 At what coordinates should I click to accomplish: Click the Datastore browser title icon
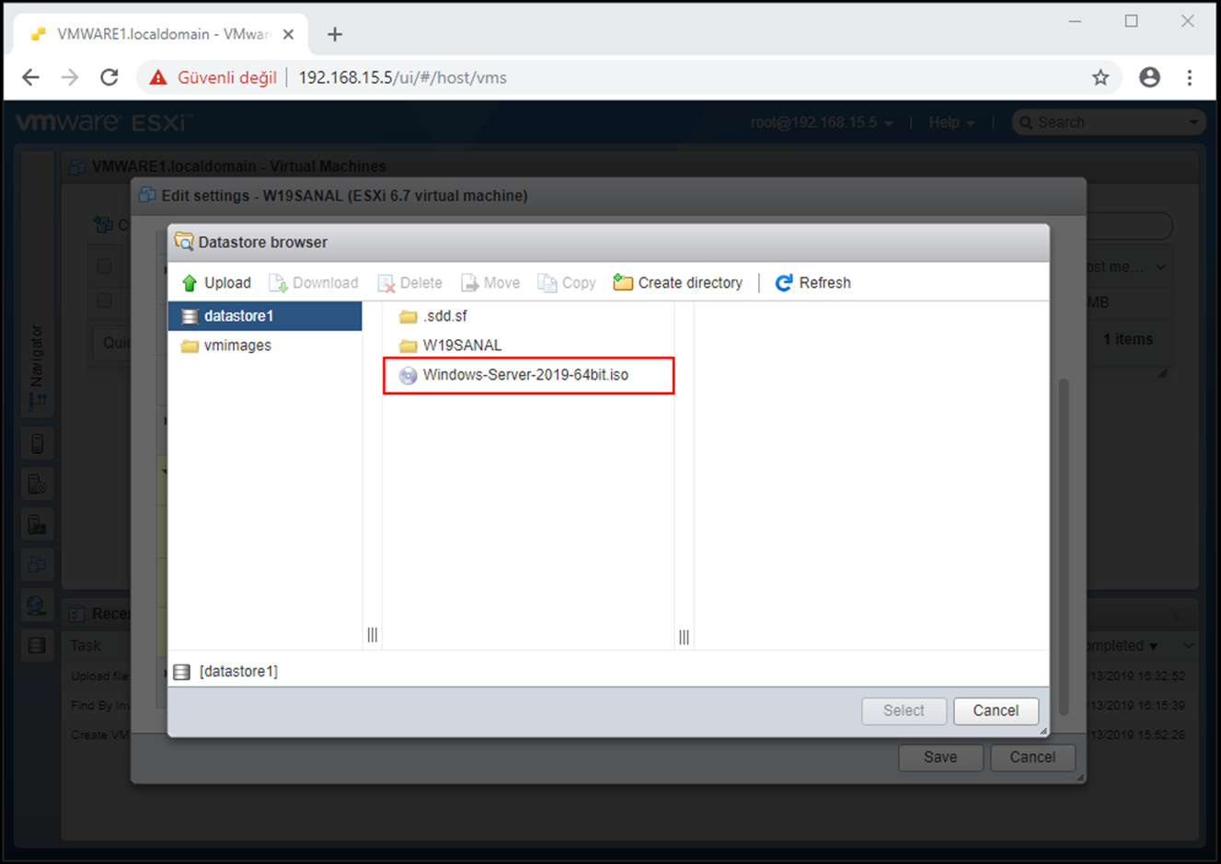pyautogui.click(x=184, y=242)
